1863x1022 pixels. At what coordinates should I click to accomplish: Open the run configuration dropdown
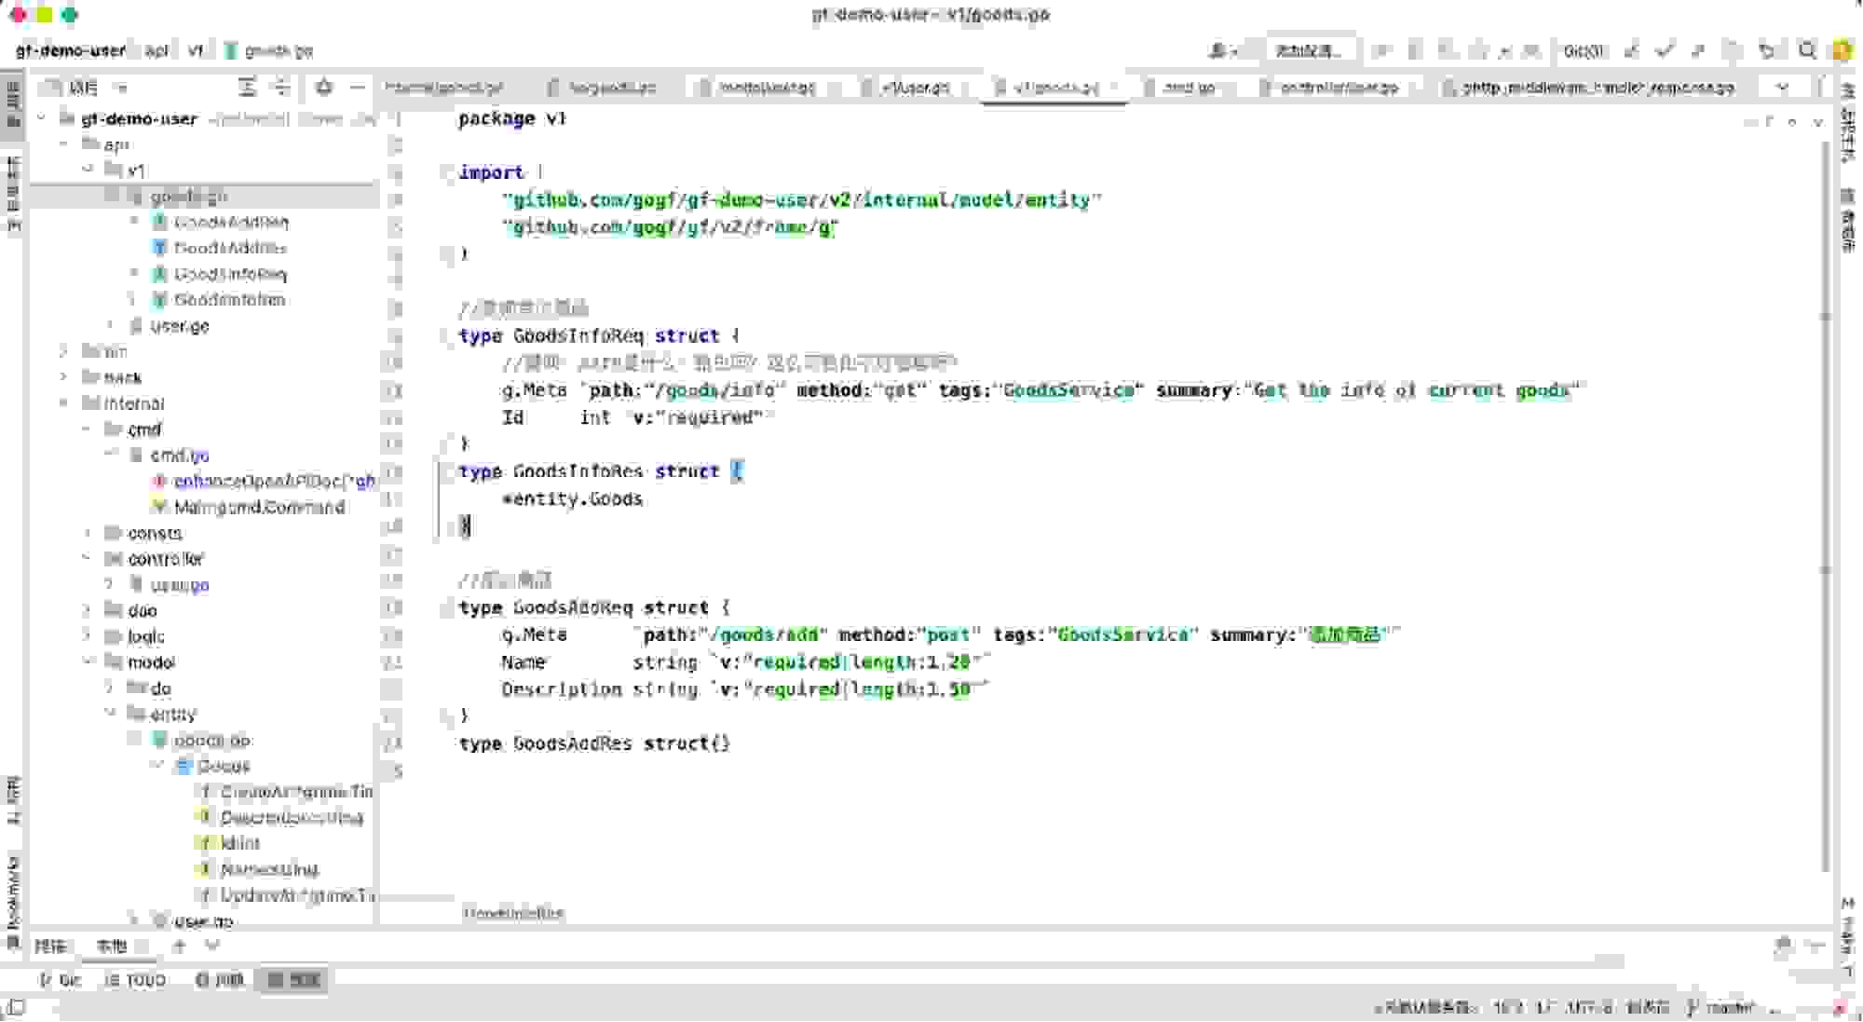[x=1310, y=50]
